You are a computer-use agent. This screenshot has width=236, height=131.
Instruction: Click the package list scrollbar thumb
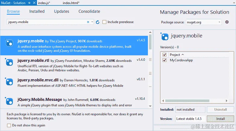pyautogui.click(x=150, y=42)
